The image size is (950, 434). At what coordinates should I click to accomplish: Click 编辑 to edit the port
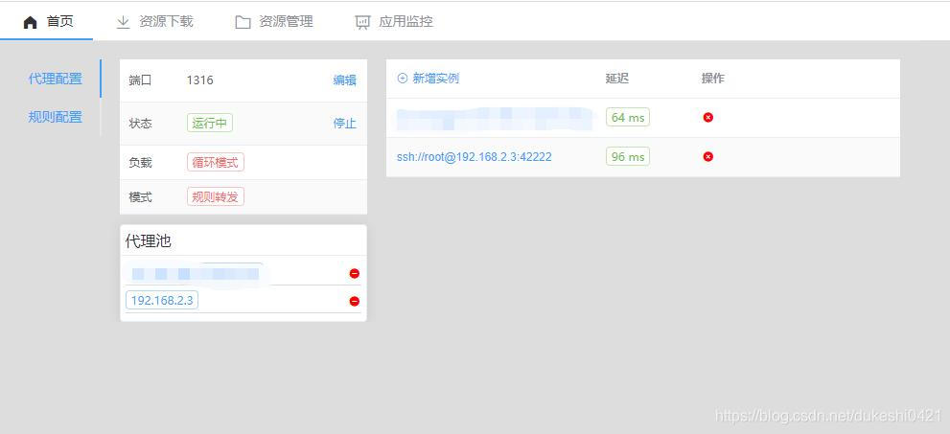pos(345,80)
